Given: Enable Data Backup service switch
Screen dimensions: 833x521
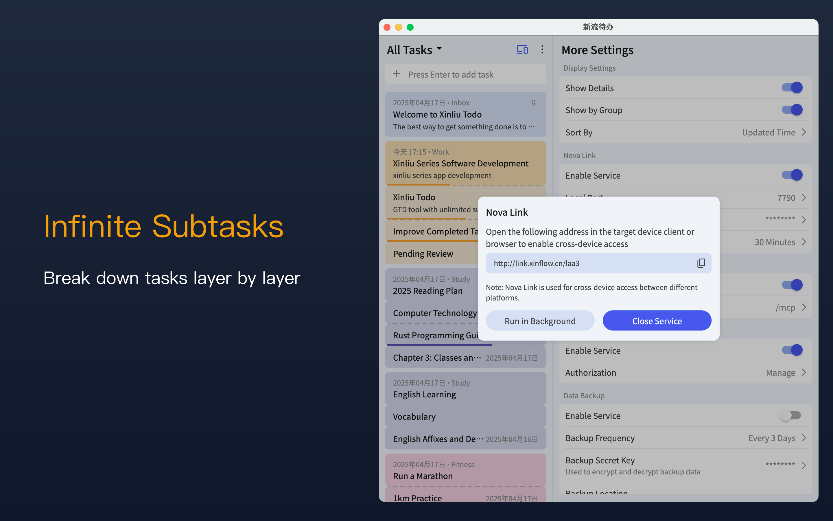Looking at the screenshot, I should [x=791, y=416].
